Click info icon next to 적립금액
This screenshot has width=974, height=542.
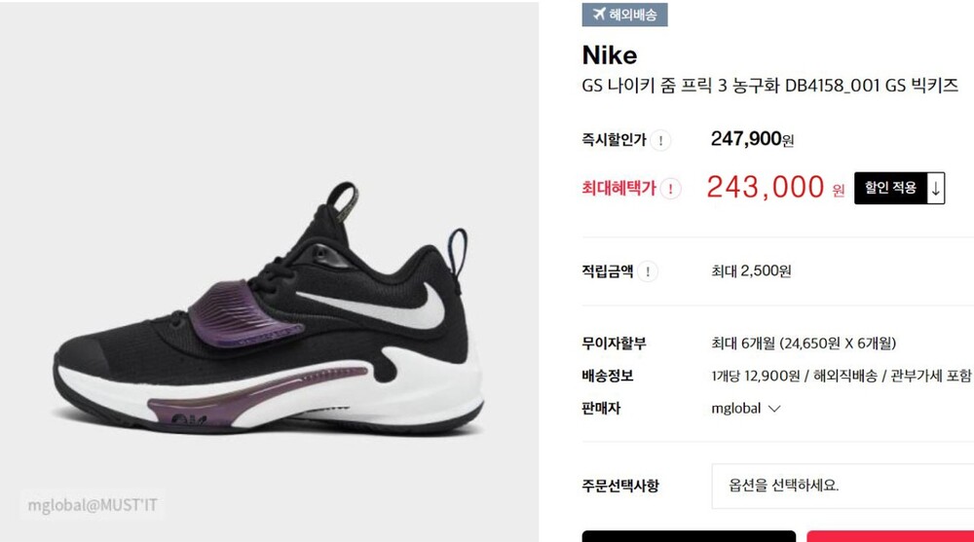[648, 271]
